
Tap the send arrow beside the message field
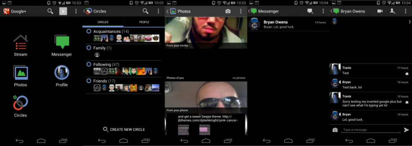coord(407,130)
